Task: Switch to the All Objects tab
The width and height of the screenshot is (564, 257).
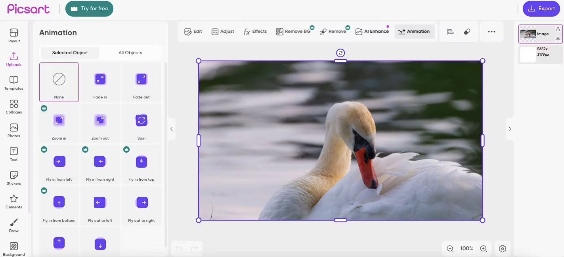Action: coord(130,53)
